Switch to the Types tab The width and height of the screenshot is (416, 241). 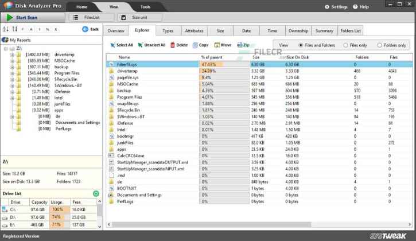coord(168,30)
